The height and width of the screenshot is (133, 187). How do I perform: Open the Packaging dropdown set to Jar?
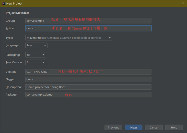pos(36,55)
